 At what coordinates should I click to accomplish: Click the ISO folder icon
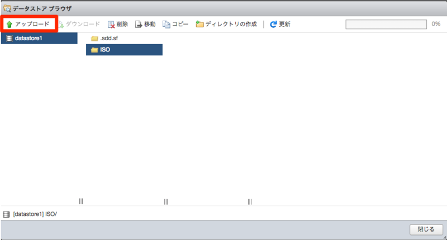click(x=94, y=50)
